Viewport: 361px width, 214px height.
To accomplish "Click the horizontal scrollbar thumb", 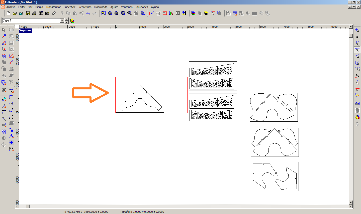I will [28, 206].
